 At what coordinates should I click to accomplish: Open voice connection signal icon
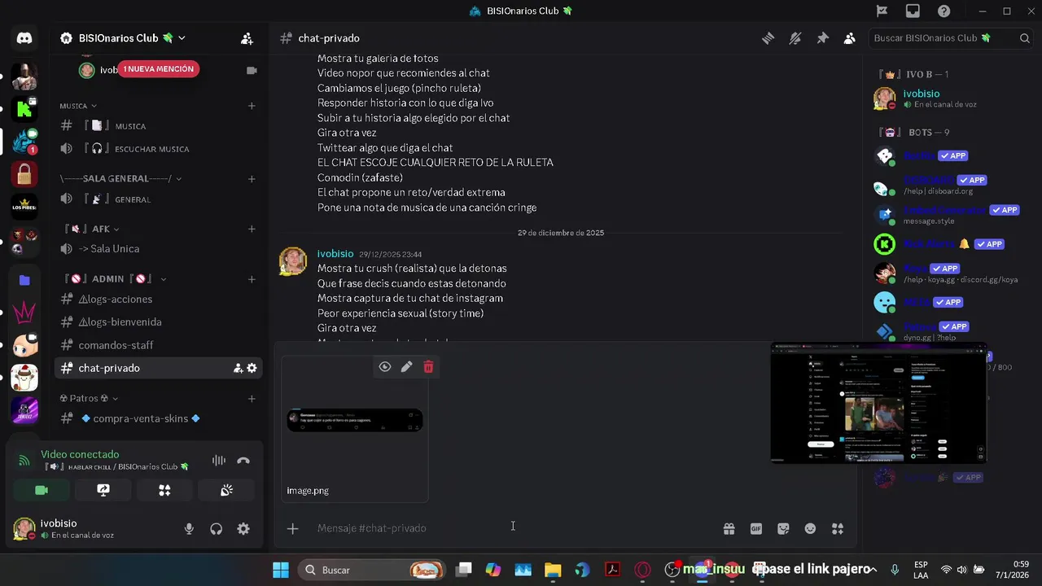pyautogui.click(x=24, y=461)
